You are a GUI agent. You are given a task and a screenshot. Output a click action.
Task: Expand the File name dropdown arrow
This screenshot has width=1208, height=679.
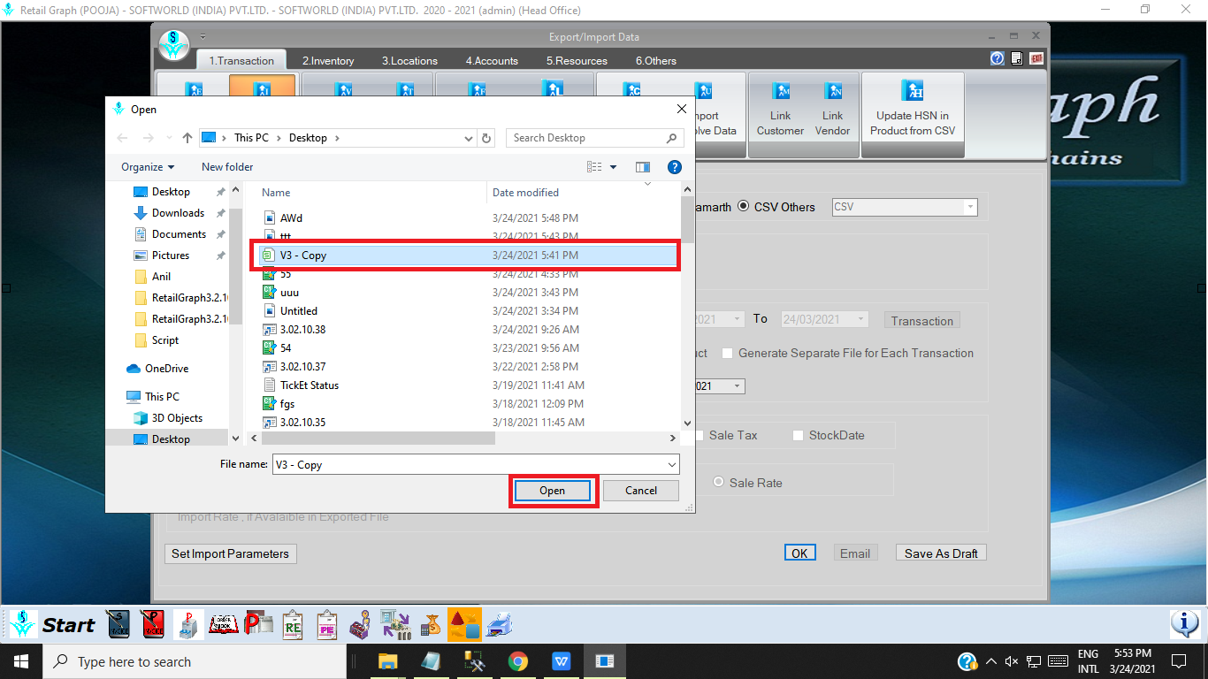point(672,464)
